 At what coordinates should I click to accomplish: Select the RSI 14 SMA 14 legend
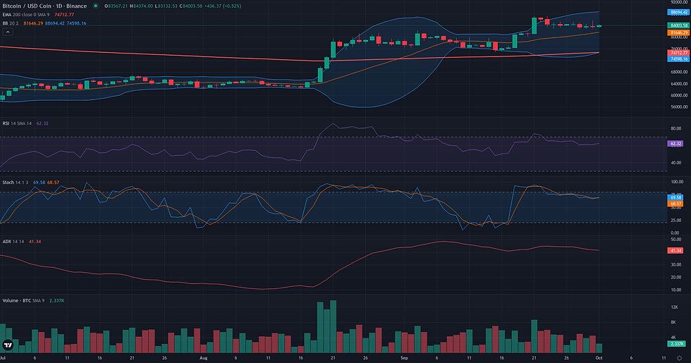point(17,123)
